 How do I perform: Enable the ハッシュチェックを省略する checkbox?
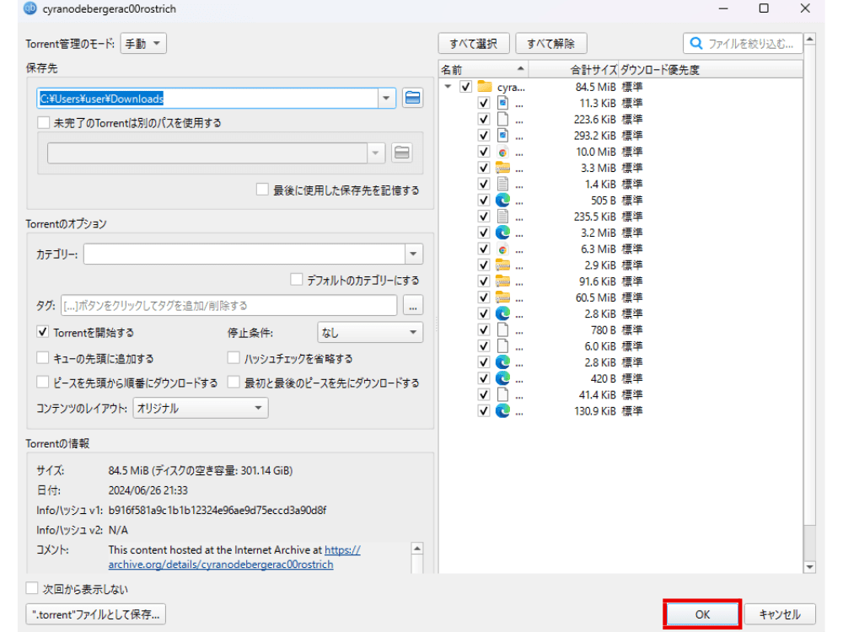pos(234,358)
